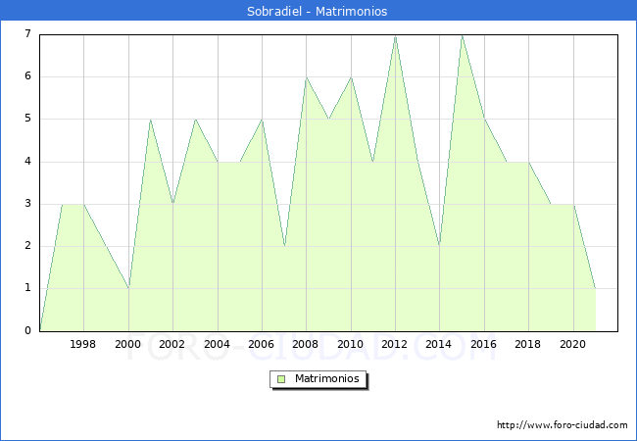Viewport: 637px width, 441px height.
Task: Open the foro-ciudad.com URL link
Action: coord(563,425)
